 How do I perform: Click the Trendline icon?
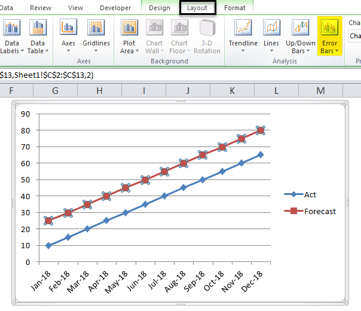pyautogui.click(x=243, y=28)
